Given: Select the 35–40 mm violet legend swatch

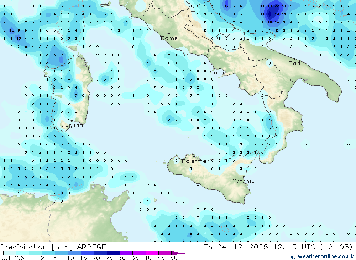Looking at the screenshot, I should (139, 253).
